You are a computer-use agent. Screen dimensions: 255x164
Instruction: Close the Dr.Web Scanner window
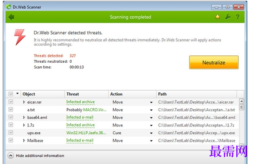pyautogui.click(x=239, y=7)
